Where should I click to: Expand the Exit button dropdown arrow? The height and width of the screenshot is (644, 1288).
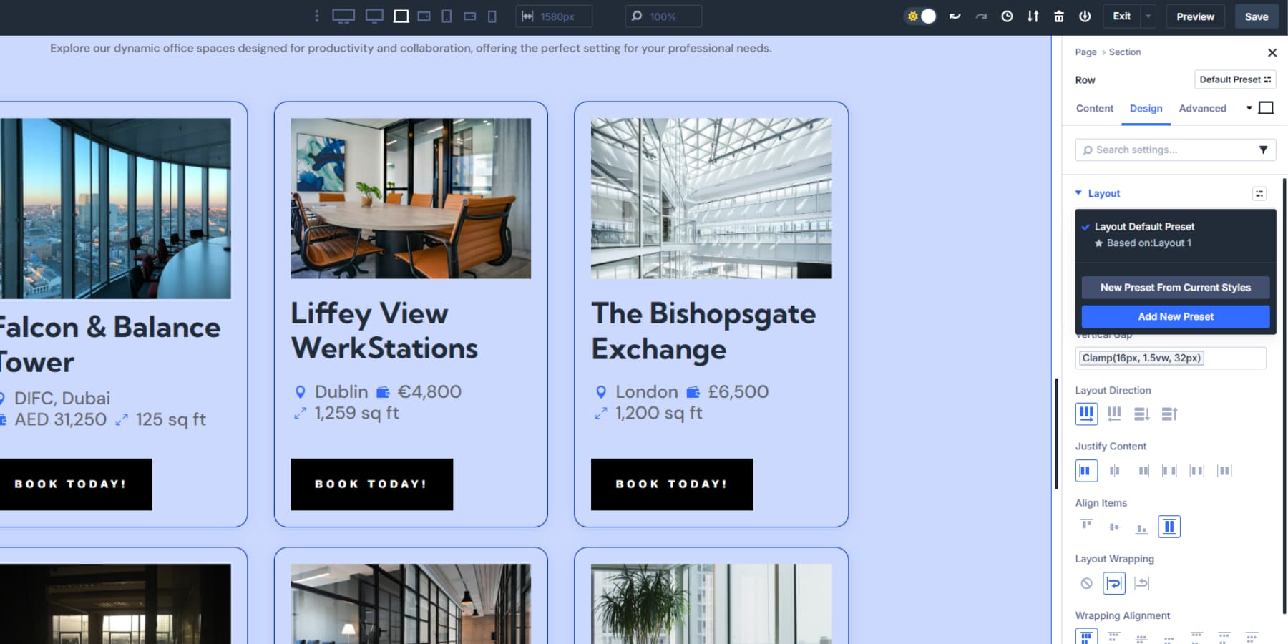1148,16
